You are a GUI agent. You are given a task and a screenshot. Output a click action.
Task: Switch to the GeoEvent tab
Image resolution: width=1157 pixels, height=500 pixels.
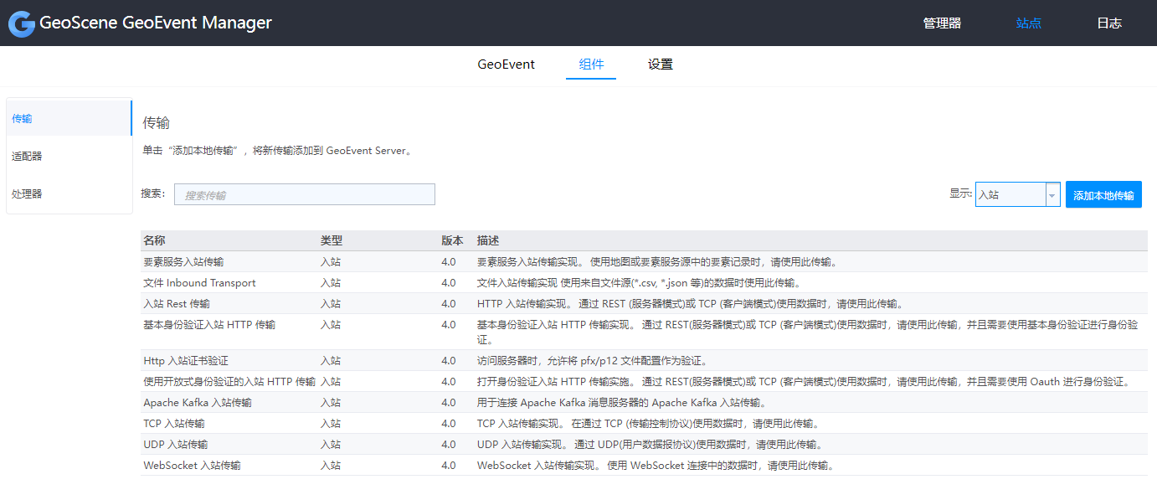506,64
